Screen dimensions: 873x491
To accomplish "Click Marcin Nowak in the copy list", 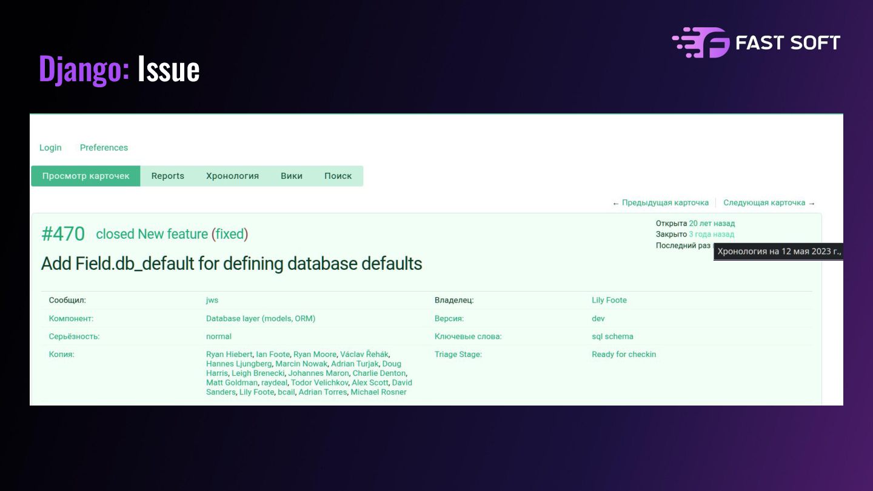I will tap(301, 364).
